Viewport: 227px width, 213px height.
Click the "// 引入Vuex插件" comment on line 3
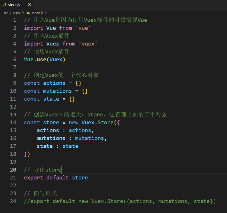[x=47, y=36]
